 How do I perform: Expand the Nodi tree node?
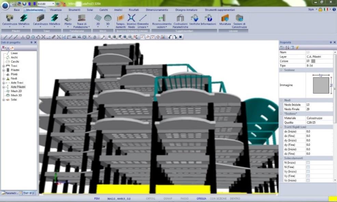tap(3, 79)
